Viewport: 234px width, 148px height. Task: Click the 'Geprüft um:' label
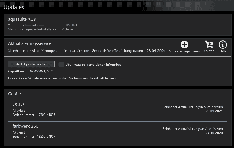click(x=17, y=71)
